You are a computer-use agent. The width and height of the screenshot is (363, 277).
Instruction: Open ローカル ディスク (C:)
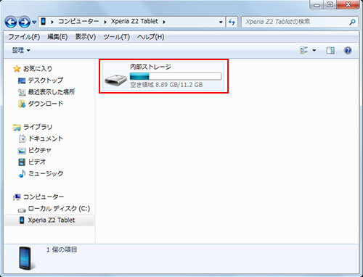tap(59, 208)
